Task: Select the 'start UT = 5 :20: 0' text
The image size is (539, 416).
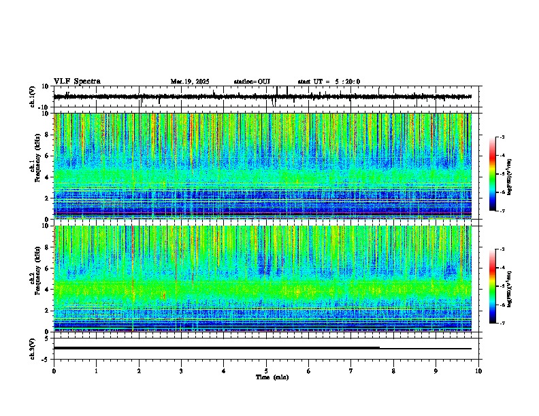Action: pyautogui.click(x=329, y=82)
